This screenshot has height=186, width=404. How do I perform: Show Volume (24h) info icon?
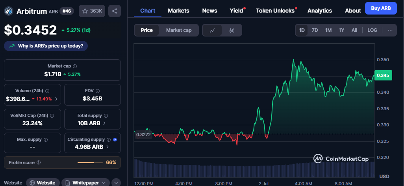pos(47,91)
